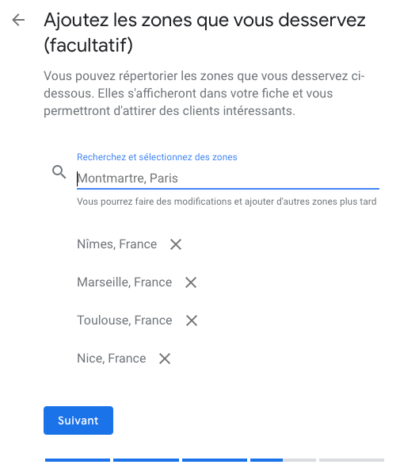Select the Marseille, France entry text
The width and height of the screenshot is (400, 476).
coord(124,282)
